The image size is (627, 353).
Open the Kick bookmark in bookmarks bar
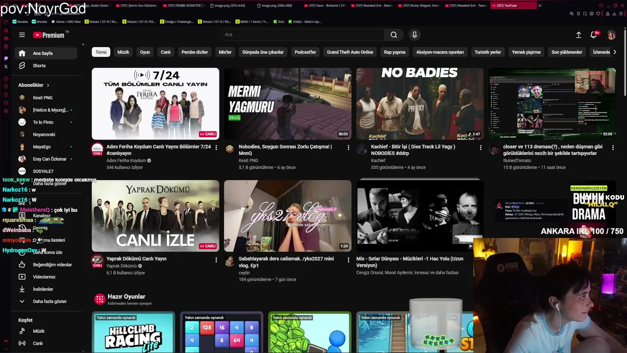pyautogui.click(x=279, y=22)
